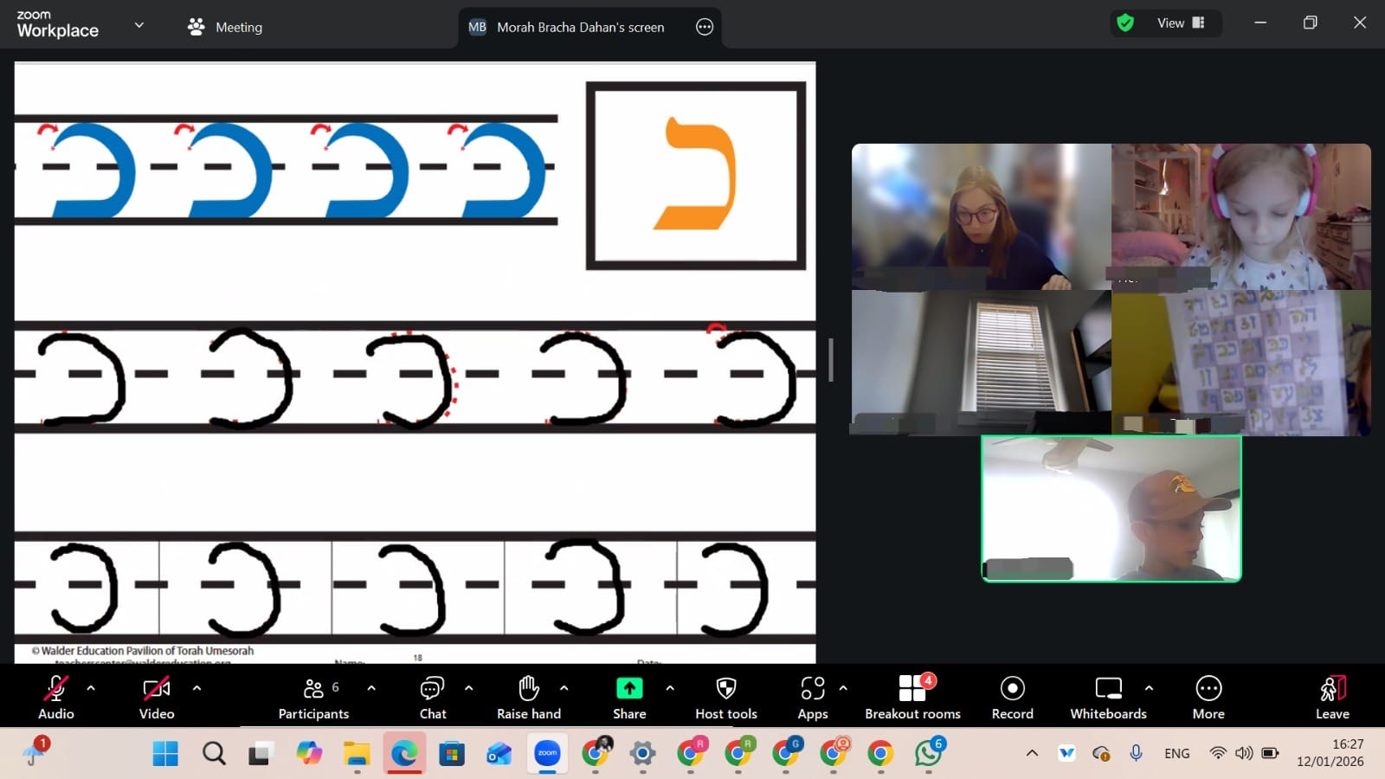Viewport: 1385px width, 779px height.
Task: Select the video tile of boy in cap
Action: click(1111, 509)
